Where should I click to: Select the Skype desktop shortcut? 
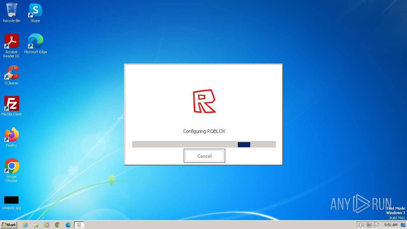click(35, 13)
